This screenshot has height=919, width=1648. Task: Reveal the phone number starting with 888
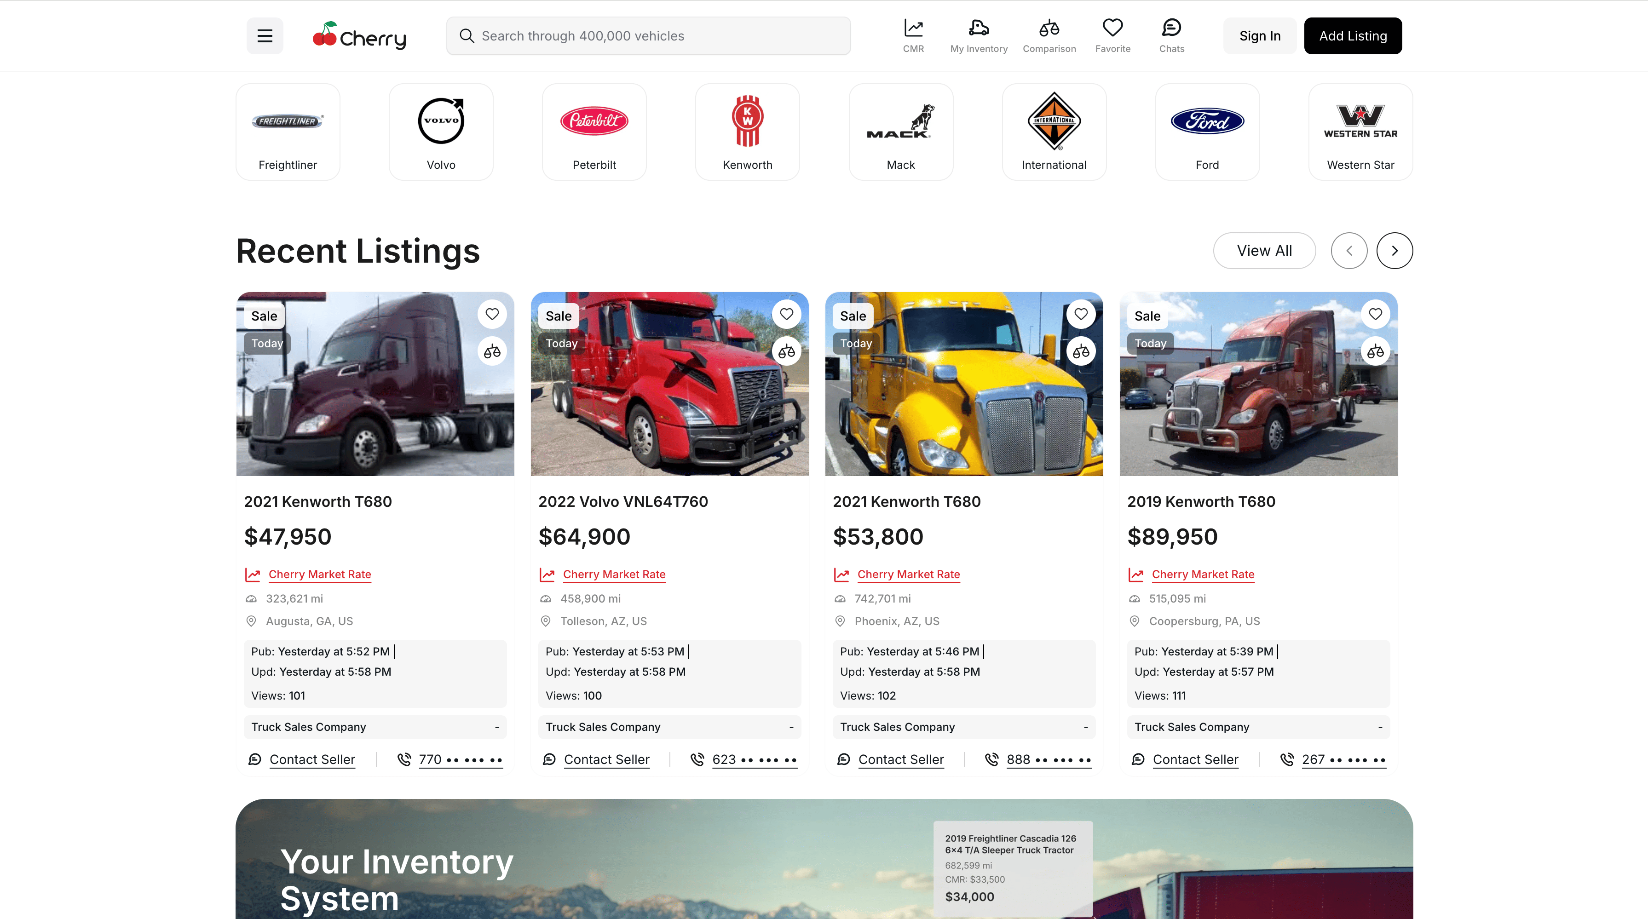click(x=1048, y=759)
